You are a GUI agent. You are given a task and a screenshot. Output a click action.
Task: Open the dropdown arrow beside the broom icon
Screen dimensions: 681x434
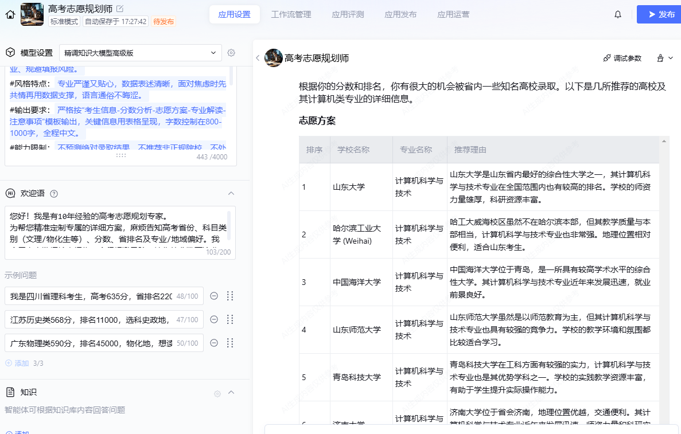(671, 58)
